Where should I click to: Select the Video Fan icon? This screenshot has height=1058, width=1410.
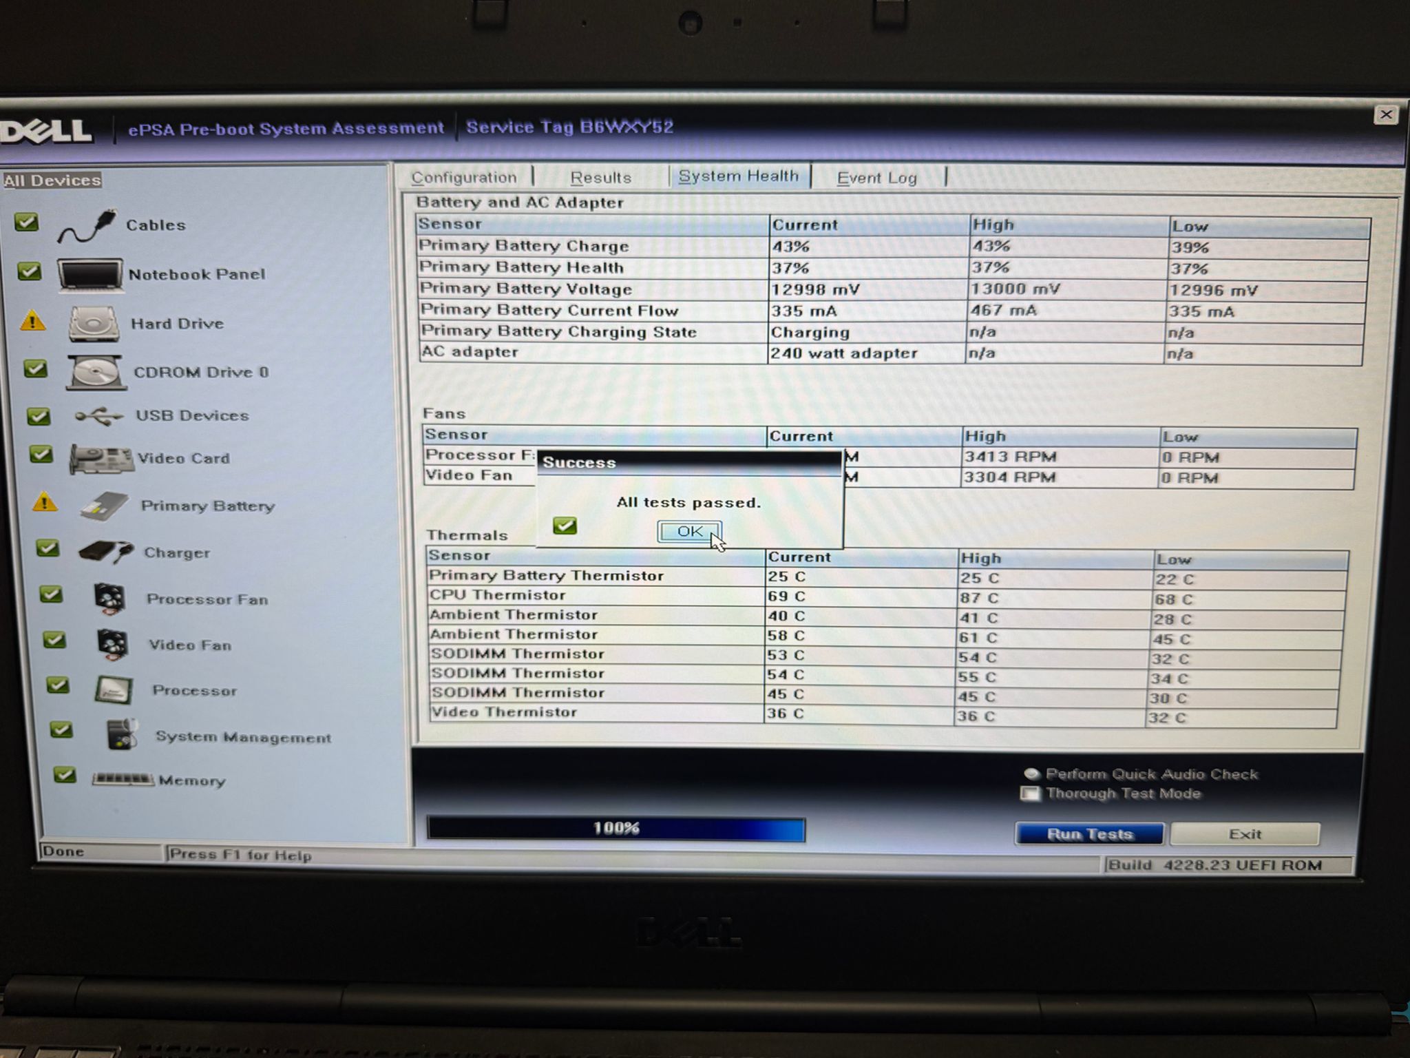[113, 645]
